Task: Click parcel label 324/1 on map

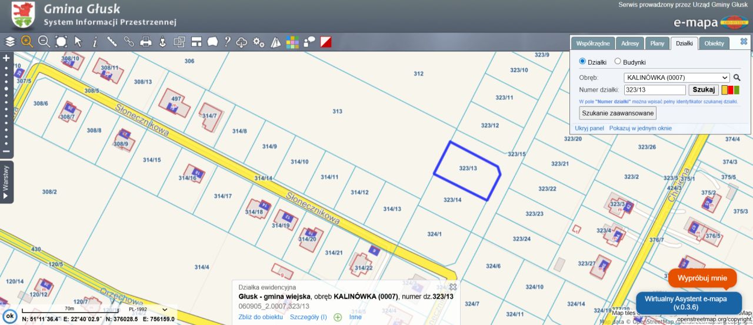Action: [x=434, y=234]
